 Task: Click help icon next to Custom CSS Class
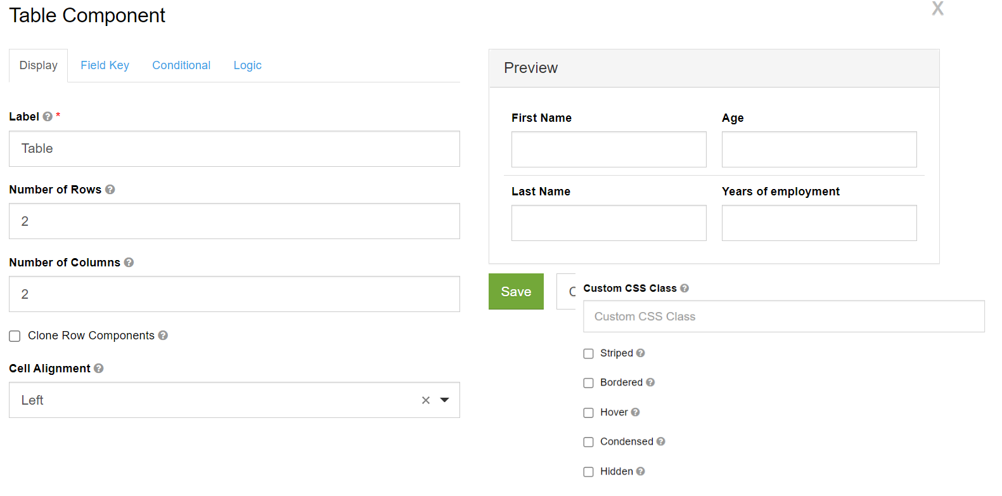pyautogui.click(x=684, y=288)
